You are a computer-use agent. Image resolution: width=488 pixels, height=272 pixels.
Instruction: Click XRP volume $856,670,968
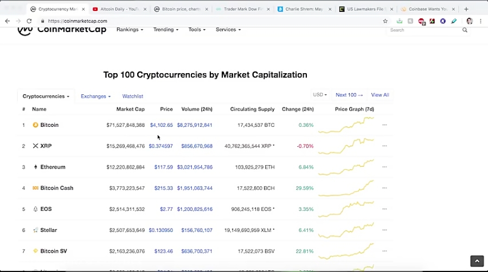point(197,146)
